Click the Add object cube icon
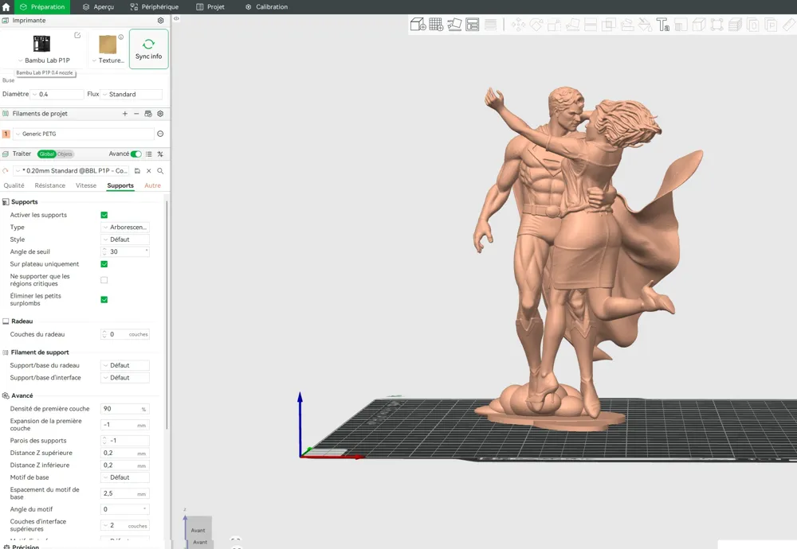This screenshot has height=549, width=797. click(x=418, y=25)
